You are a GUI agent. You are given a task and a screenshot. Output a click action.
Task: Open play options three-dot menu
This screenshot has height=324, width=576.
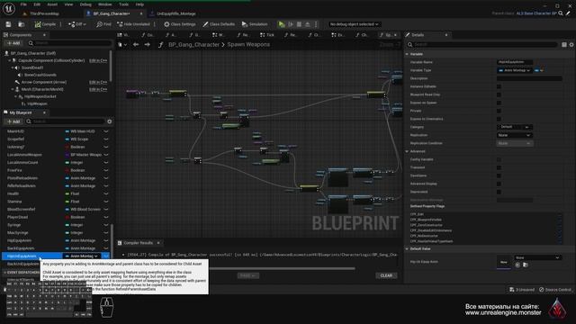coord(316,24)
